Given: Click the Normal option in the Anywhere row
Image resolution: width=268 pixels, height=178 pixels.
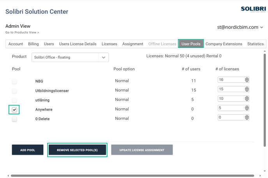Looking at the screenshot, I should (122, 109).
